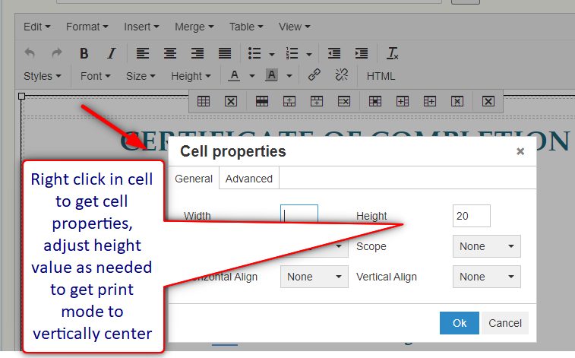Toggle italic formatting

111,53
